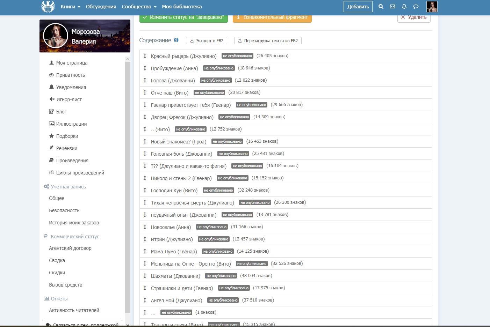
Task: Click reorder arrow for Господин Куи chapter
Action: (x=145, y=190)
